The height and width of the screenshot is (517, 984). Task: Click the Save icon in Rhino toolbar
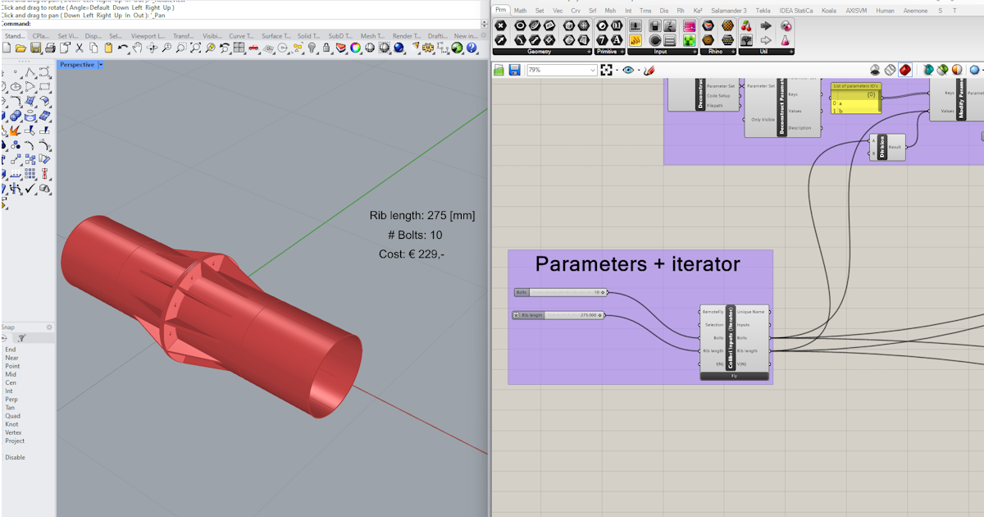click(x=35, y=48)
